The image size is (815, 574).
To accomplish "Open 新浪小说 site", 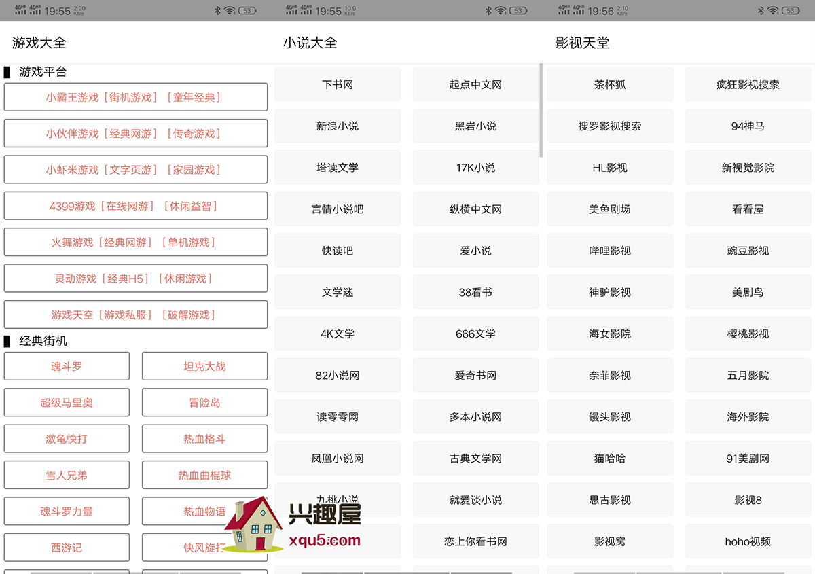I will point(338,126).
